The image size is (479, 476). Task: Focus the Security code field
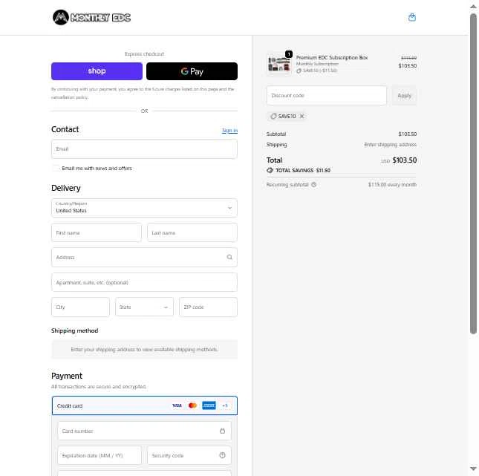tap(189, 455)
